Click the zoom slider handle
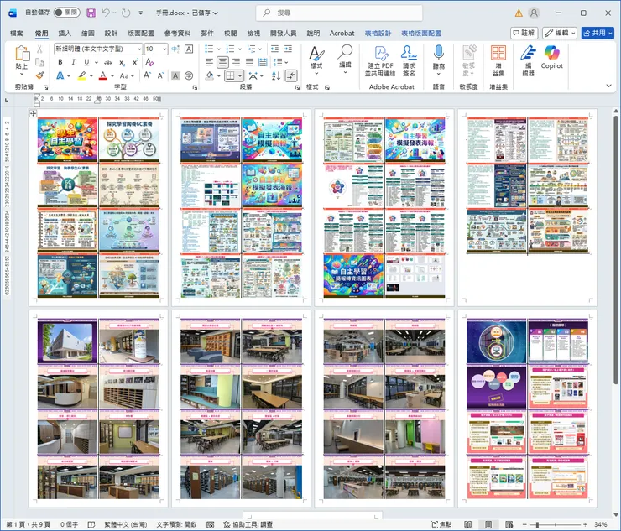The image size is (621, 531). pyautogui.click(x=537, y=524)
